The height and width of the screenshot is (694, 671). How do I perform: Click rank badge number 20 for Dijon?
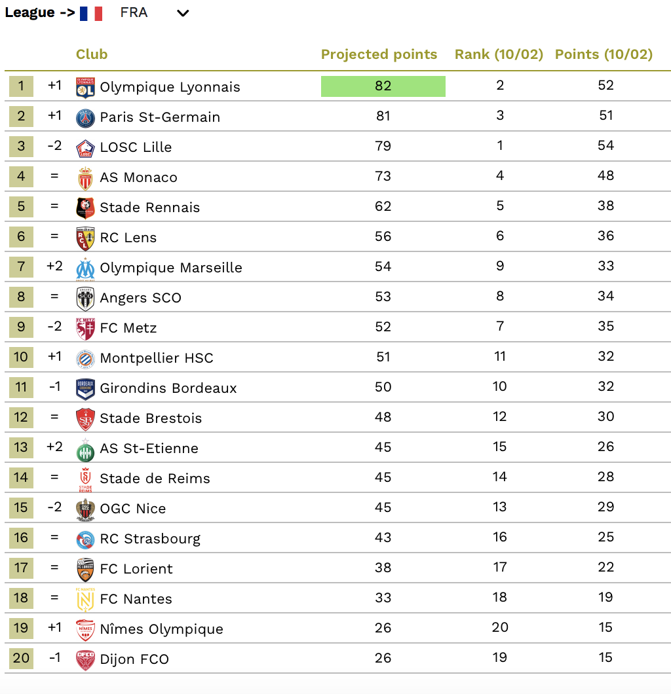point(21,658)
